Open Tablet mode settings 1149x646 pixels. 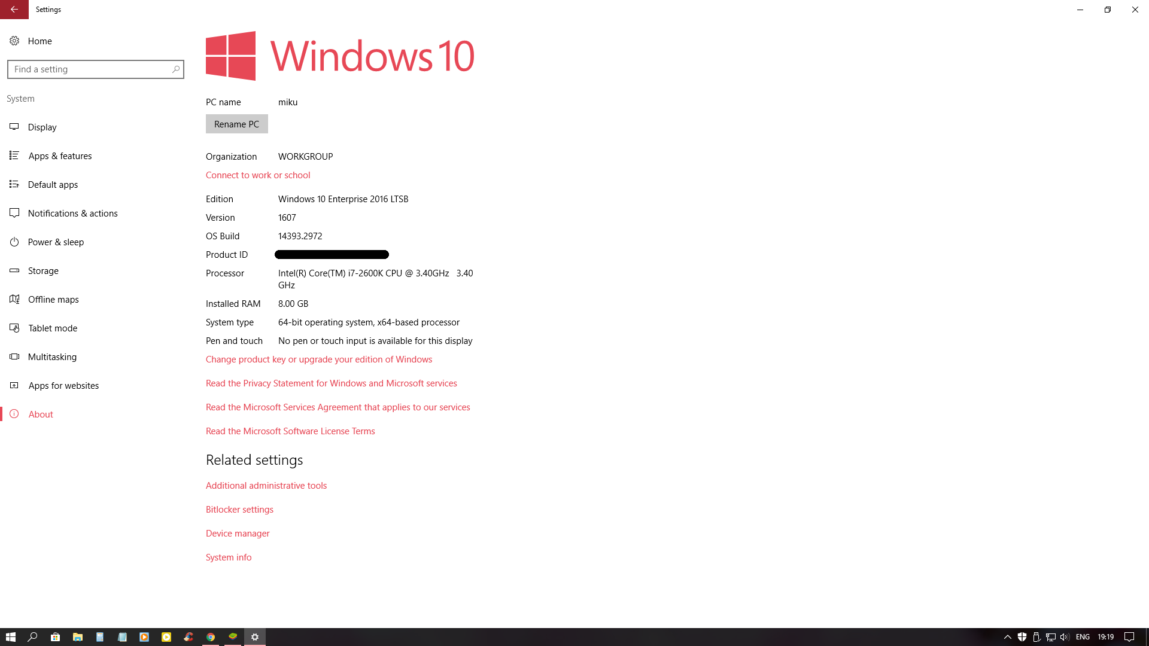pyautogui.click(x=53, y=328)
